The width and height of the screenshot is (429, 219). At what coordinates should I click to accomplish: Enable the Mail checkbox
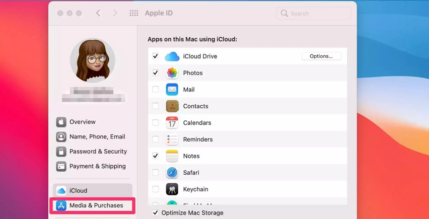pos(156,90)
